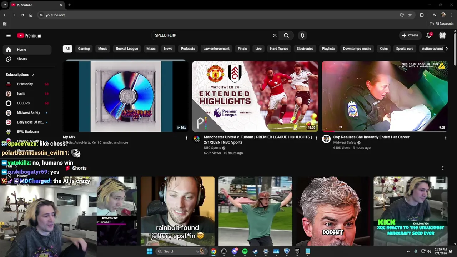The width and height of the screenshot is (457, 257).
Task: Open options menu for My Mix
Action: [186, 137]
